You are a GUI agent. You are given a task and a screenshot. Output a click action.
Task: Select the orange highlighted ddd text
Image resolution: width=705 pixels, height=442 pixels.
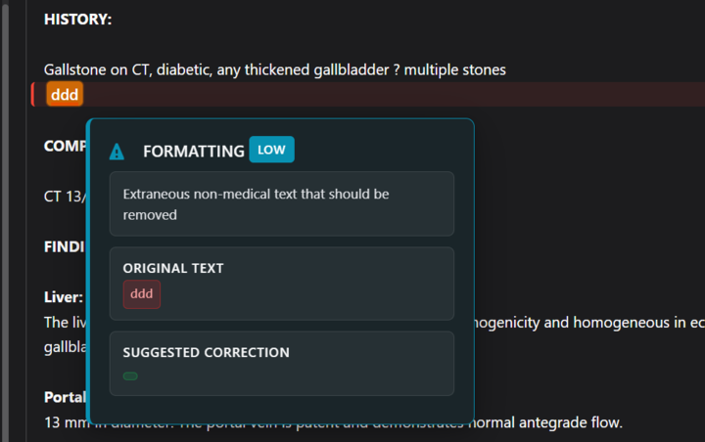[x=65, y=95]
